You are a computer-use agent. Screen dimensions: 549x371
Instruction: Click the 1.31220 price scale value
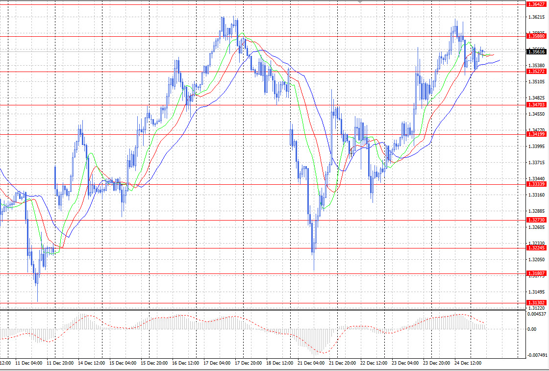536,308
